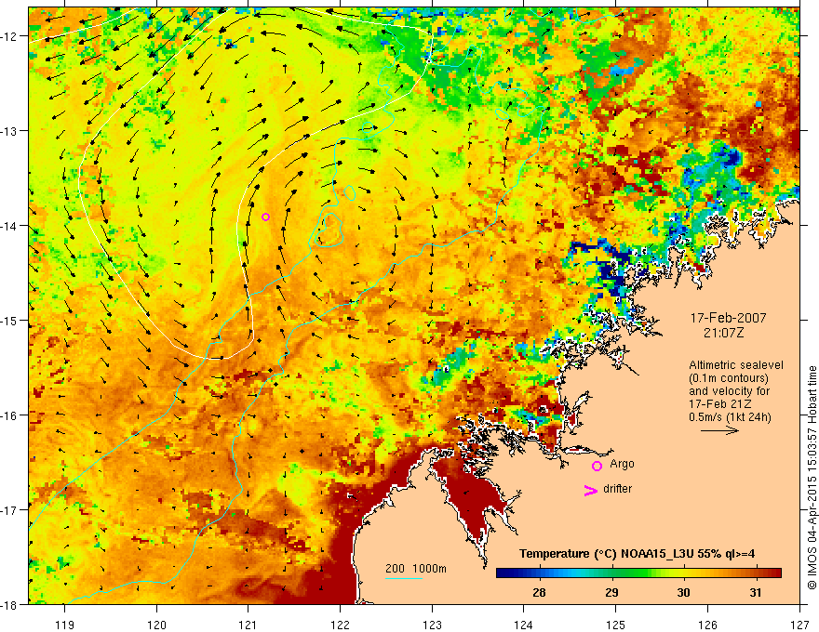Viewport: 819px width, 632px height.
Task: Click the time text "21:07Z"
Action: [x=723, y=333]
